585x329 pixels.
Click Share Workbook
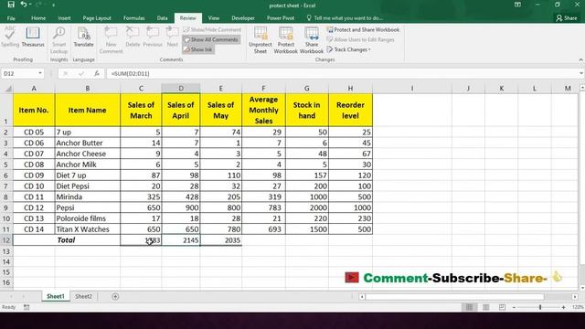pos(312,40)
